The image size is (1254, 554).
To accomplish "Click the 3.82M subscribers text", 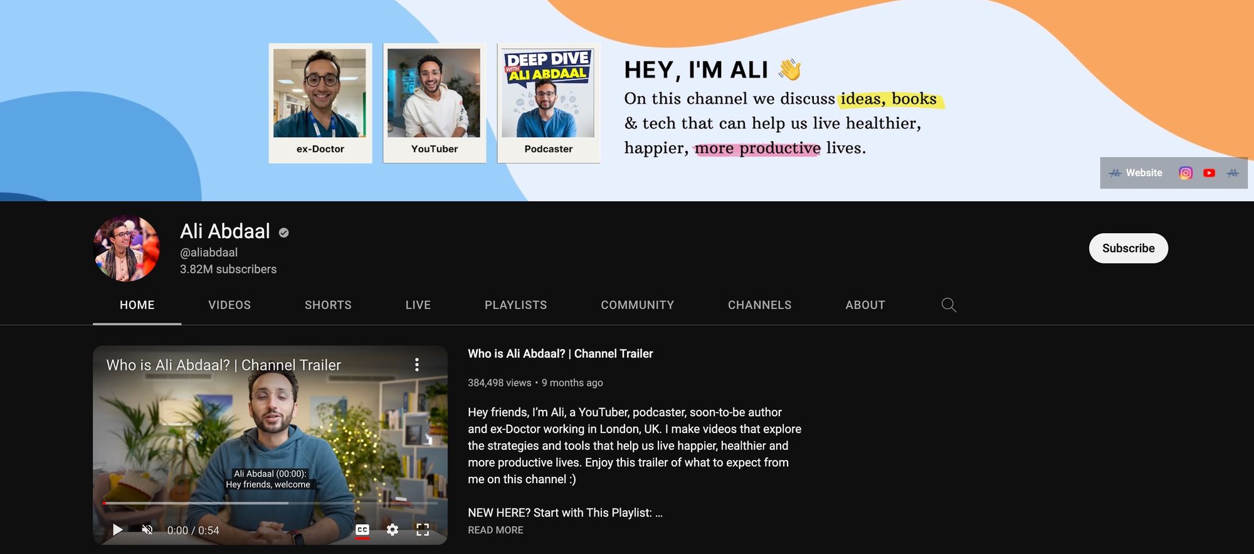I will (228, 269).
